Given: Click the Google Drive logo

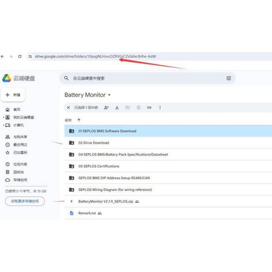Looking at the screenshot, I should click(6, 78).
